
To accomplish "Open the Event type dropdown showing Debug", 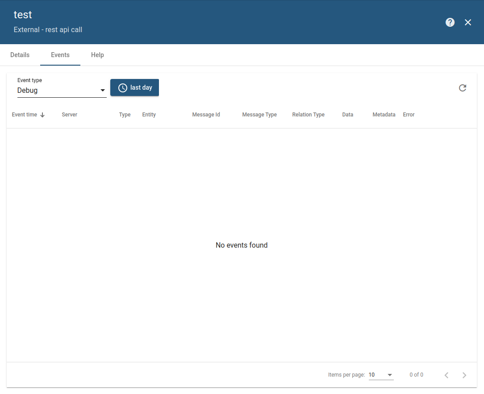I will (x=62, y=90).
